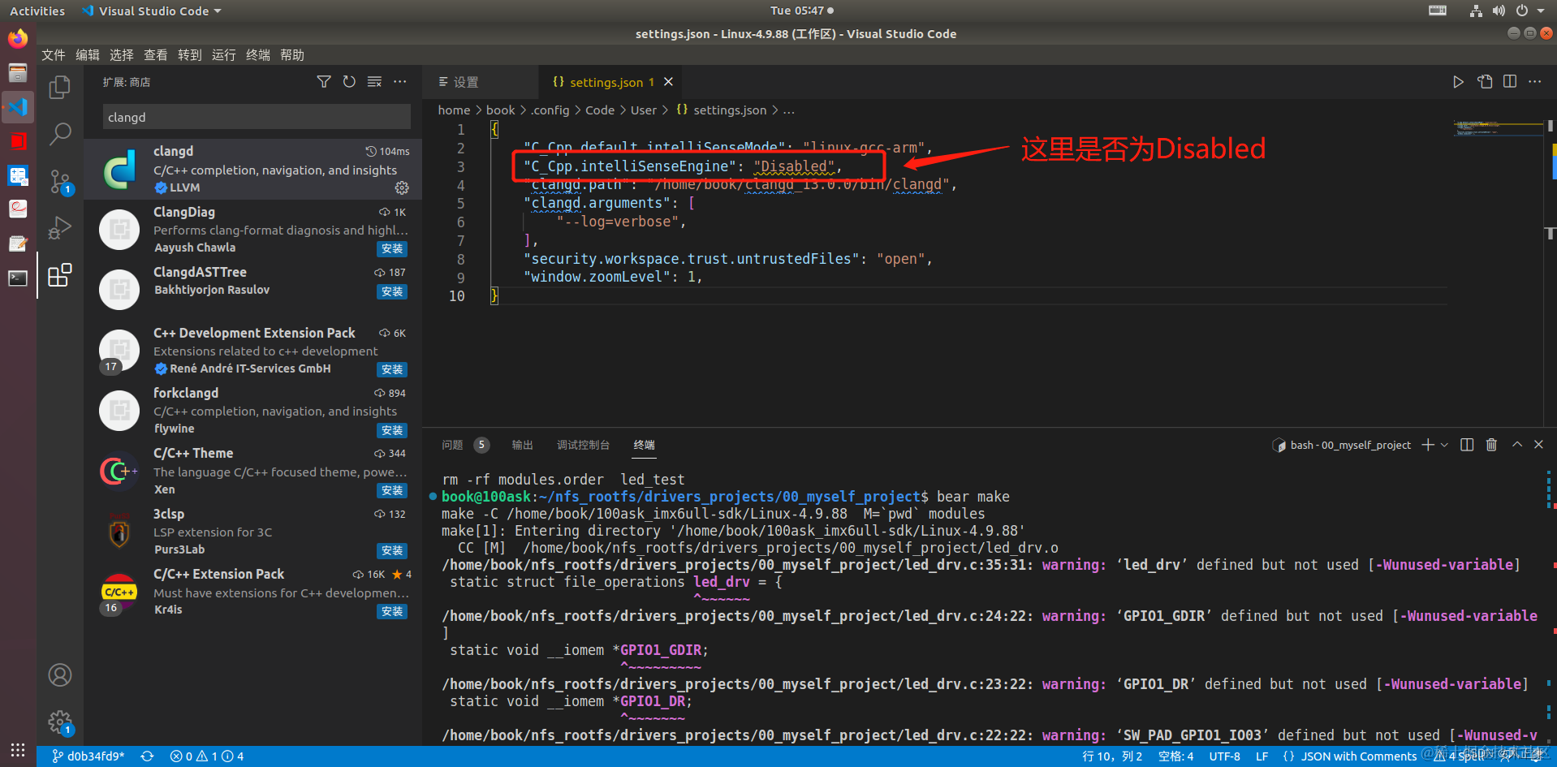Open the 查看 menu
This screenshot has height=767, width=1557.
tap(156, 55)
